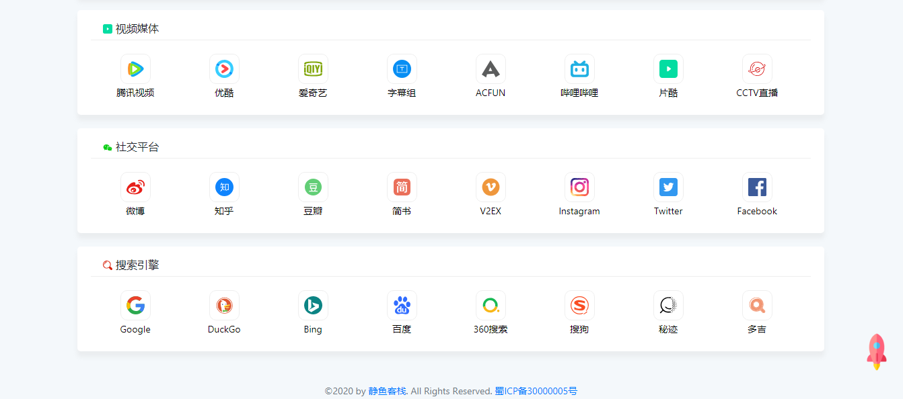
Task: Click the 腾讯视频 text label
Action: pos(135,93)
